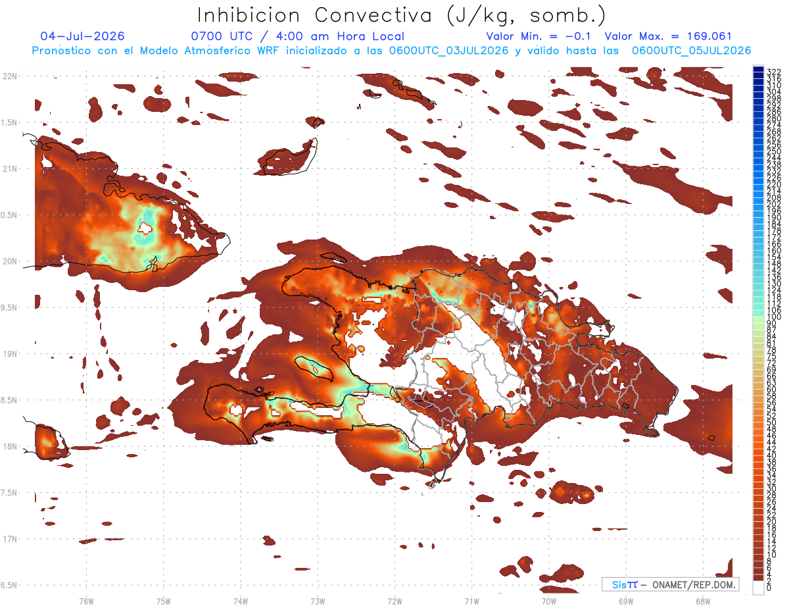Click the white 0 swatch at colorbar bottom

(x=758, y=588)
